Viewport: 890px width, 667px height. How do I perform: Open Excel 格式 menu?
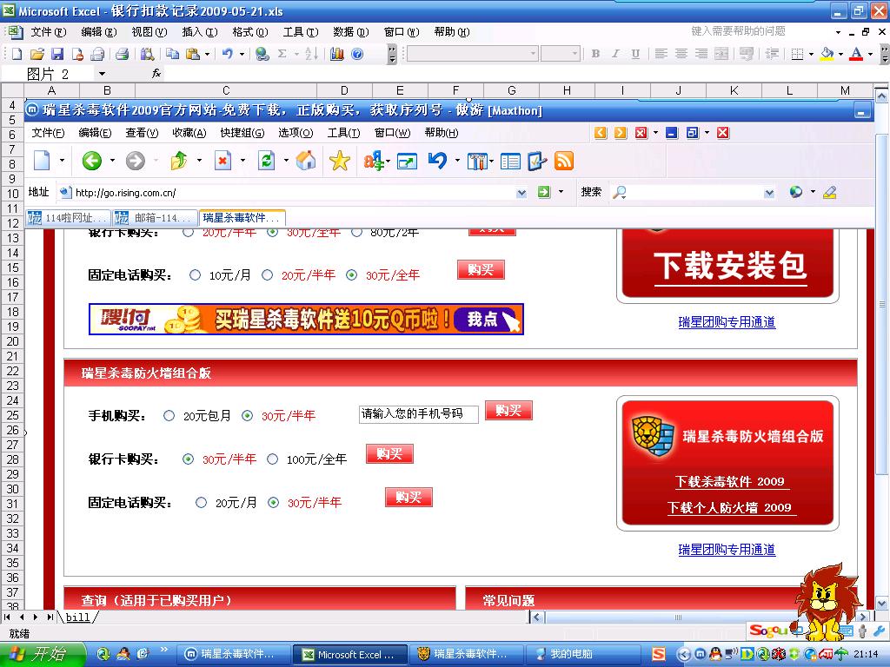point(249,32)
